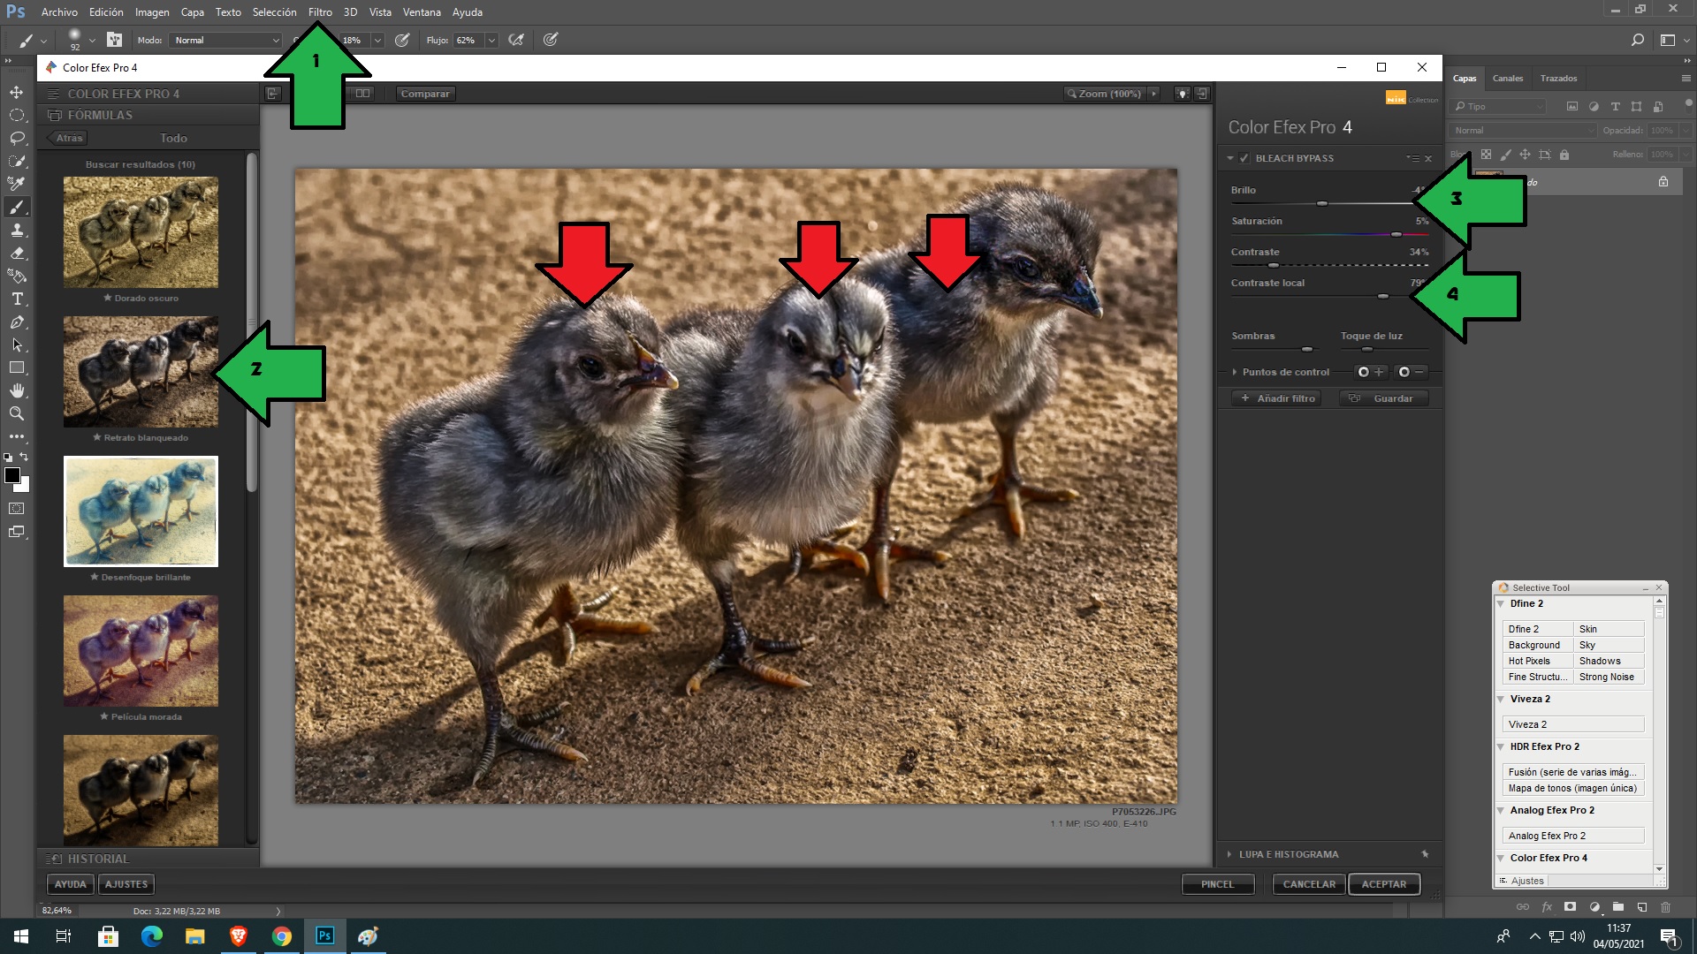The width and height of the screenshot is (1697, 954).
Task: Open the brush preset picker dropdown
Action: pos(92,40)
